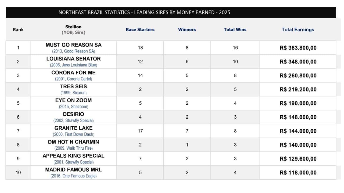
Task: Open the MUST GO REASON SA stallion entry
Action: pos(73,45)
